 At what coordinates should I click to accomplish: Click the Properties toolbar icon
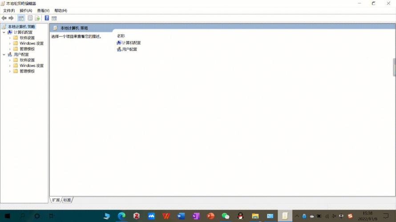[x=30, y=18]
